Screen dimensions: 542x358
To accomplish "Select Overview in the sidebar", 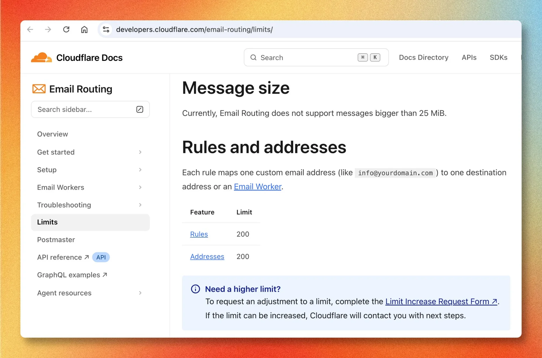I will [53, 134].
